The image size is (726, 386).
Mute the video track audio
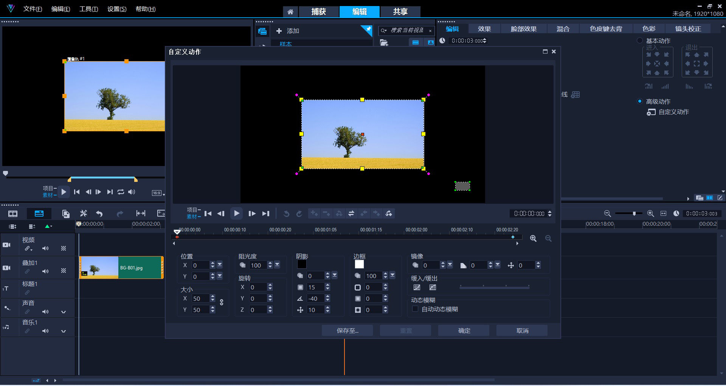click(x=45, y=248)
